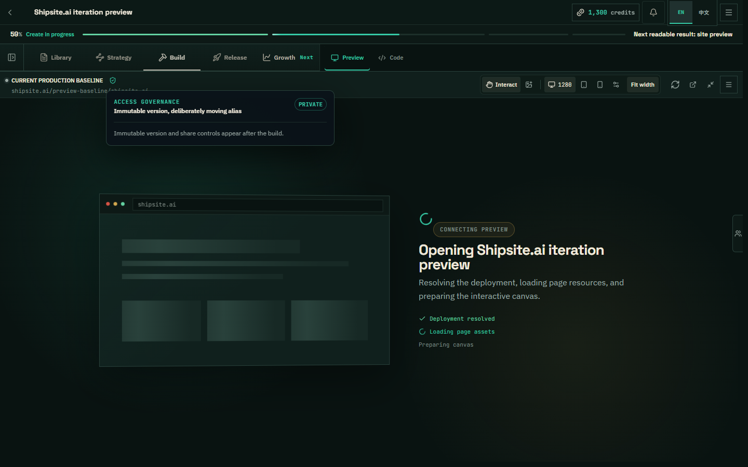
Task: Click the CURRENT PRODUCTION BASELINE label
Action: click(x=57, y=80)
